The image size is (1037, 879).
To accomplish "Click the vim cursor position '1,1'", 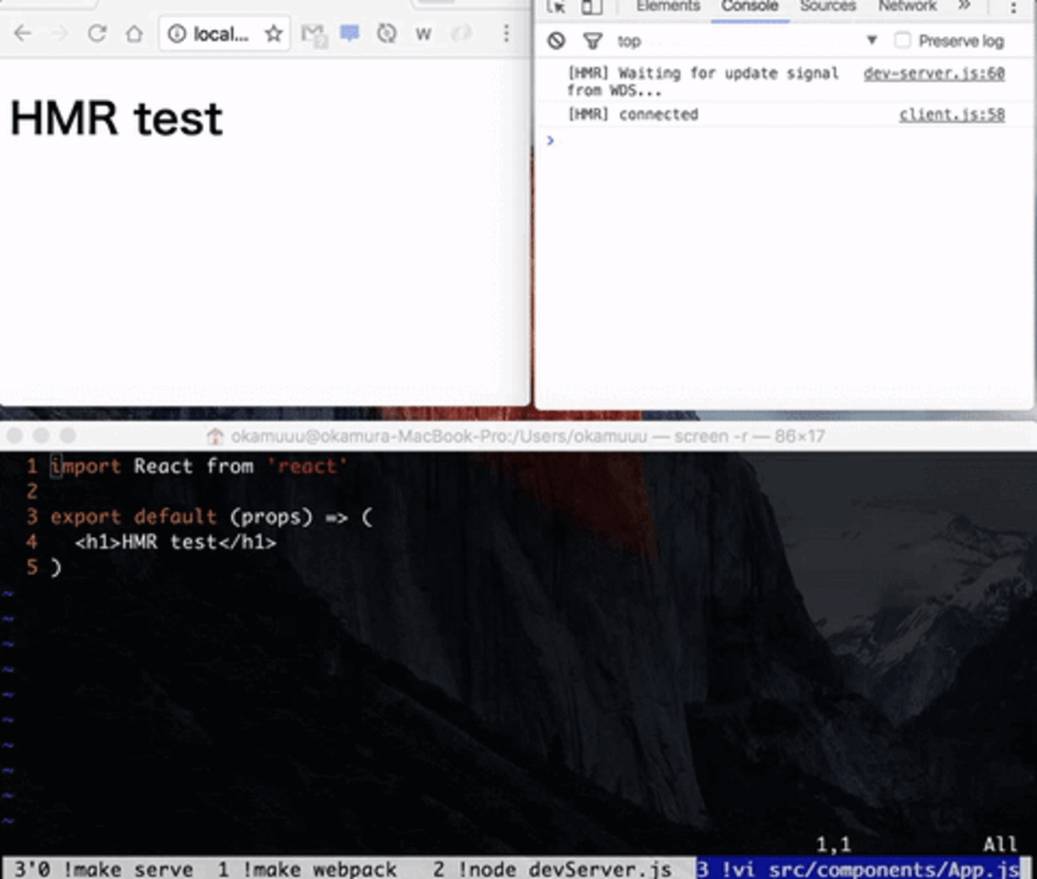I will coord(833,844).
